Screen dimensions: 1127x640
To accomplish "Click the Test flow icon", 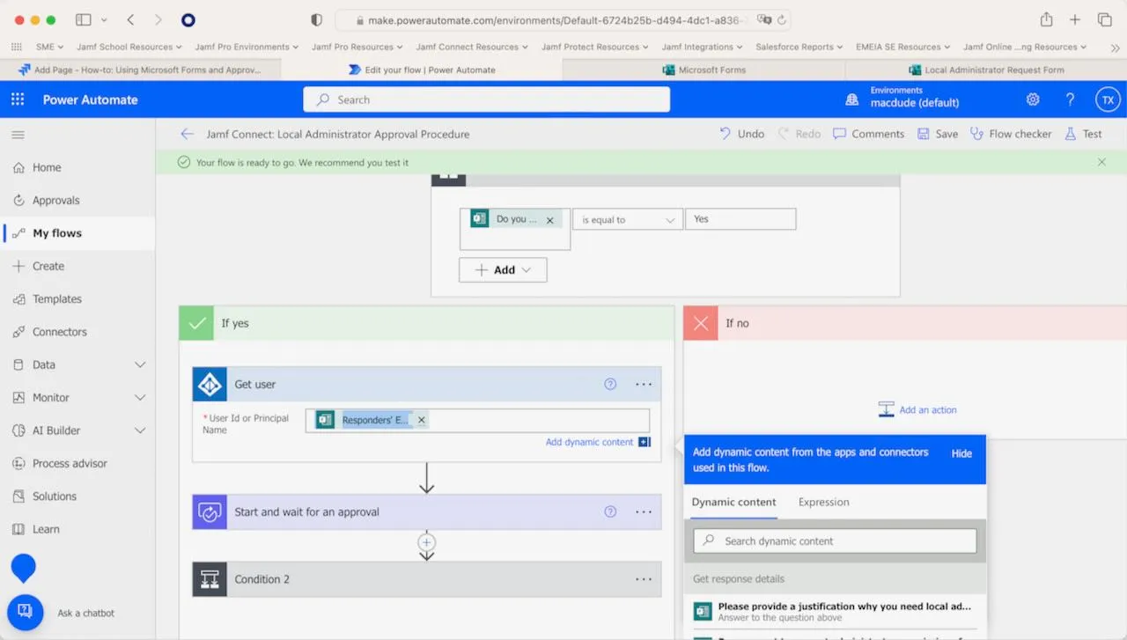I will click(1086, 133).
